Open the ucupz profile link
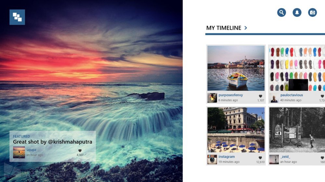 point(31,150)
